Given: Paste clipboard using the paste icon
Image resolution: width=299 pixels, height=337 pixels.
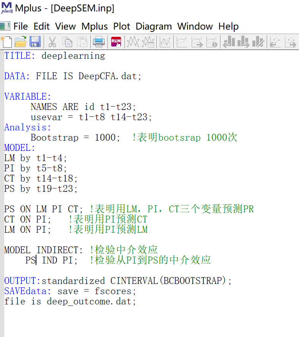Looking at the screenshot, I should pyautogui.click(x=82, y=42).
